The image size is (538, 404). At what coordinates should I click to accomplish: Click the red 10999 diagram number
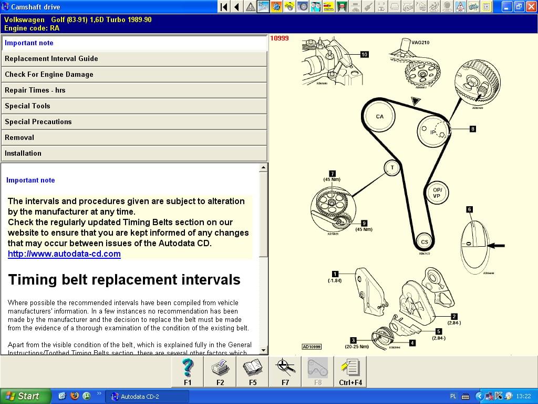pos(280,38)
